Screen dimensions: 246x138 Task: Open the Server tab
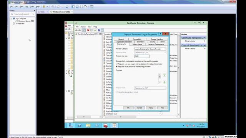(163, 42)
